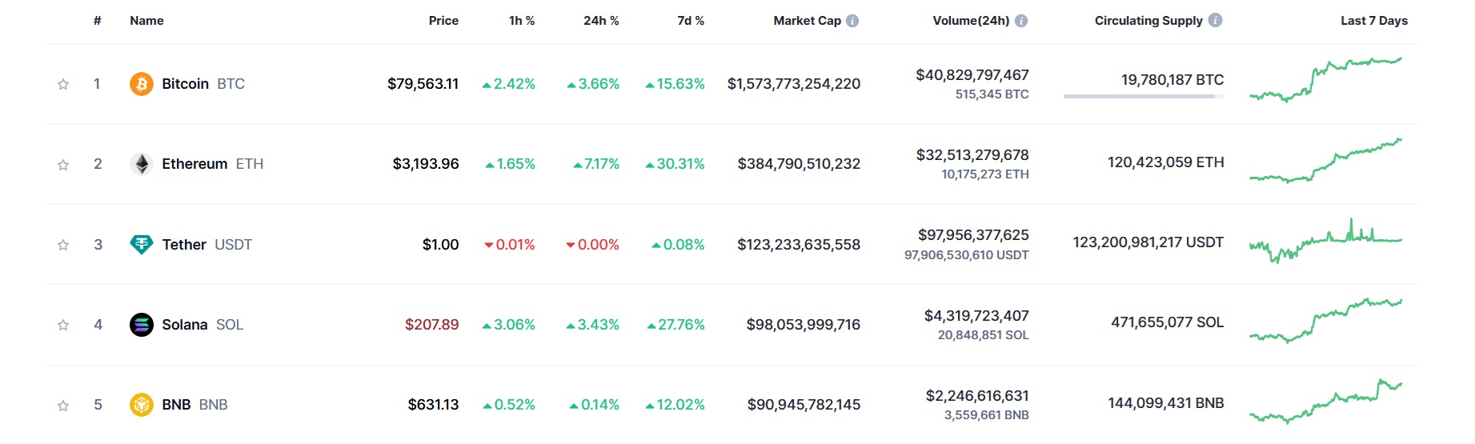1475x444 pixels.
Task: Click the Ethereum logo icon
Action: click(142, 164)
